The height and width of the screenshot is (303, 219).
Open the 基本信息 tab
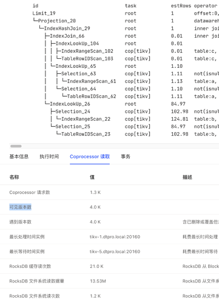[x=19, y=156]
